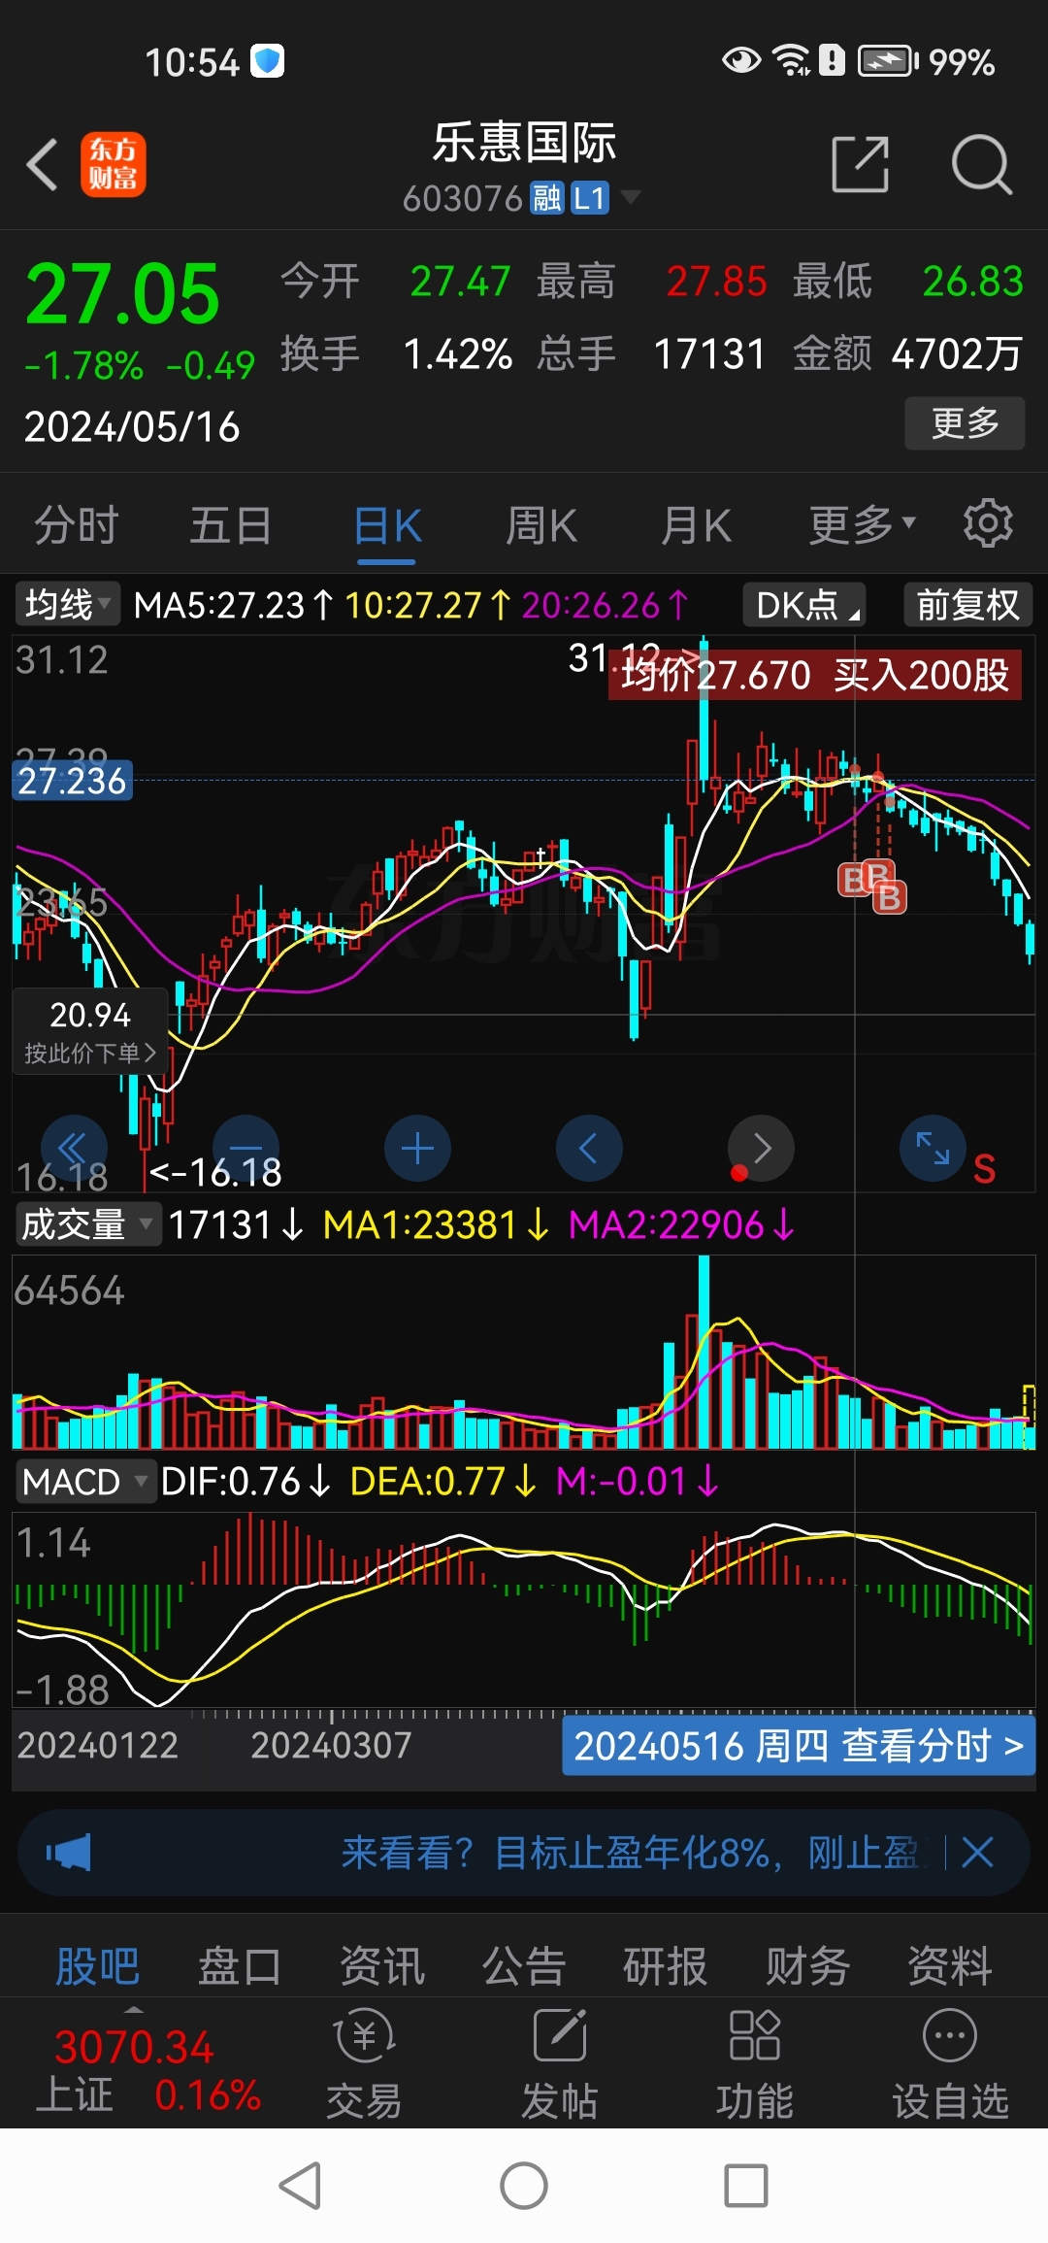The height and width of the screenshot is (2243, 1048).
Task: Open 交易 trading icon
Action: tap(364, 2063)
